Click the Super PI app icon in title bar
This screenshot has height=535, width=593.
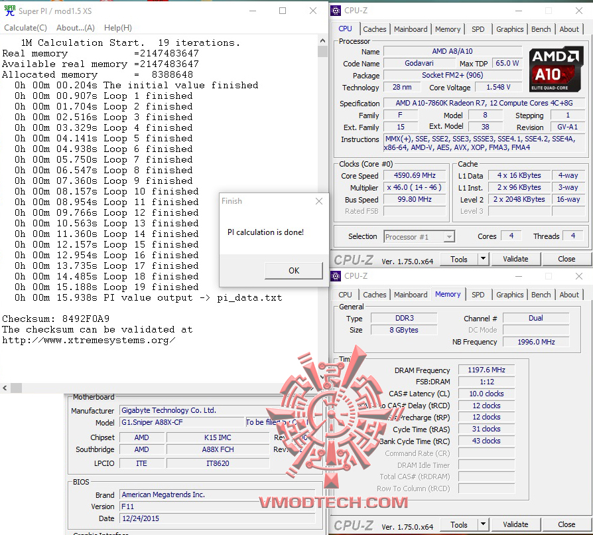point(9,11)
